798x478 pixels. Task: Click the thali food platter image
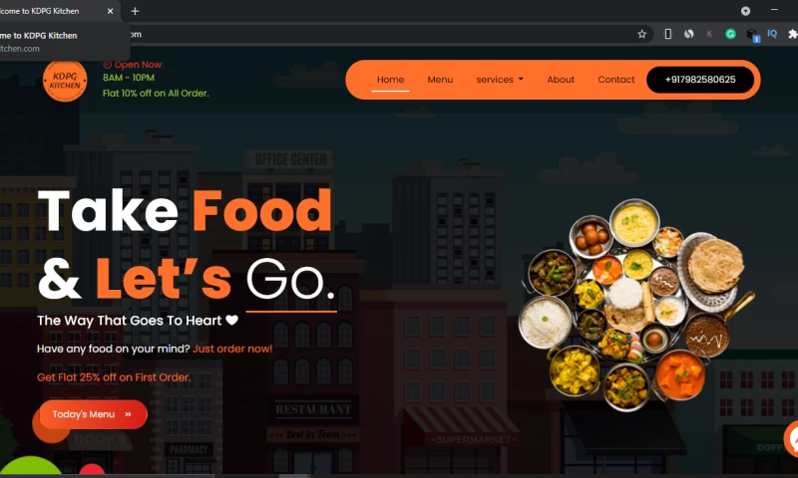636,305
